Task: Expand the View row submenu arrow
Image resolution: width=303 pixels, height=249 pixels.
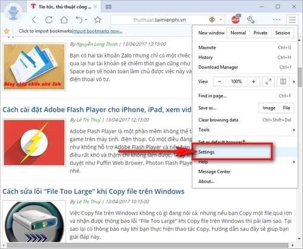Action: (x=294, y=82)
